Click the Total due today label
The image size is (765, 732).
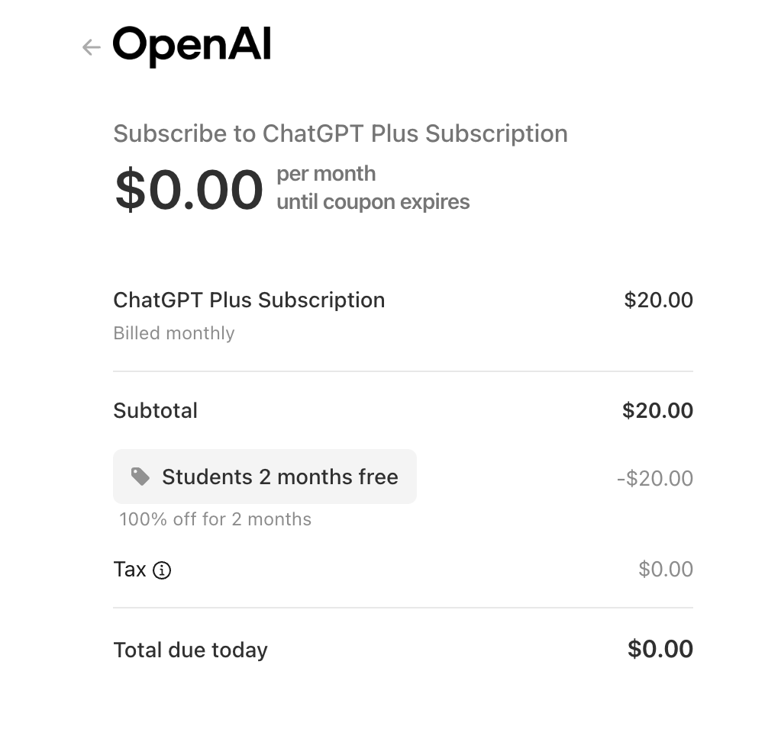(x=190, y=650)
